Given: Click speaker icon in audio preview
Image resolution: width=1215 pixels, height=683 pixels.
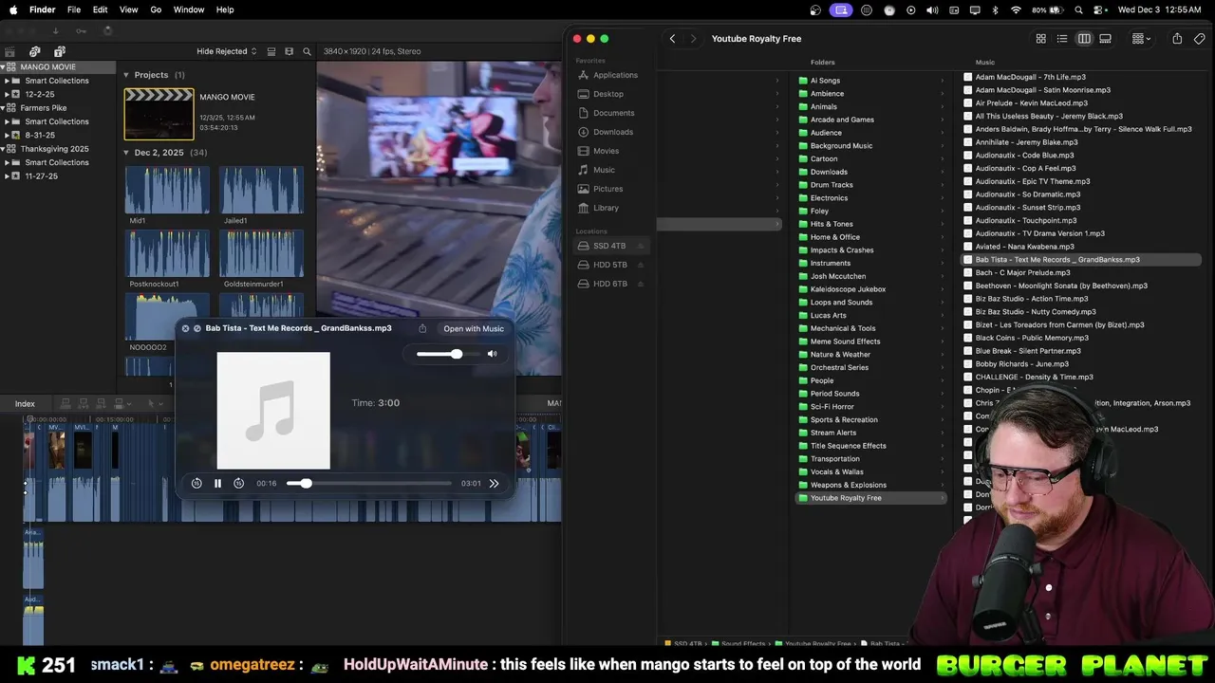Looking at the screenshot, I should 492,354.
